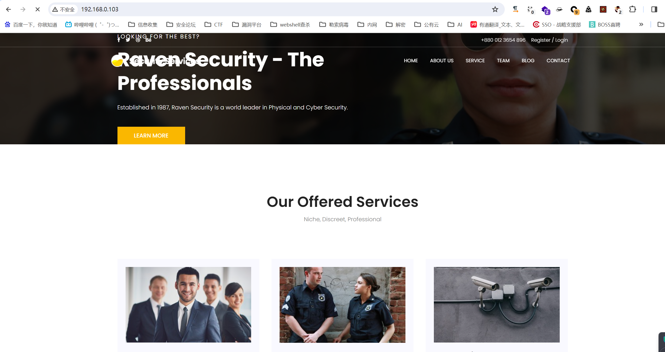Open the webshell查杀 bookmarks folder

pos(290,25)
